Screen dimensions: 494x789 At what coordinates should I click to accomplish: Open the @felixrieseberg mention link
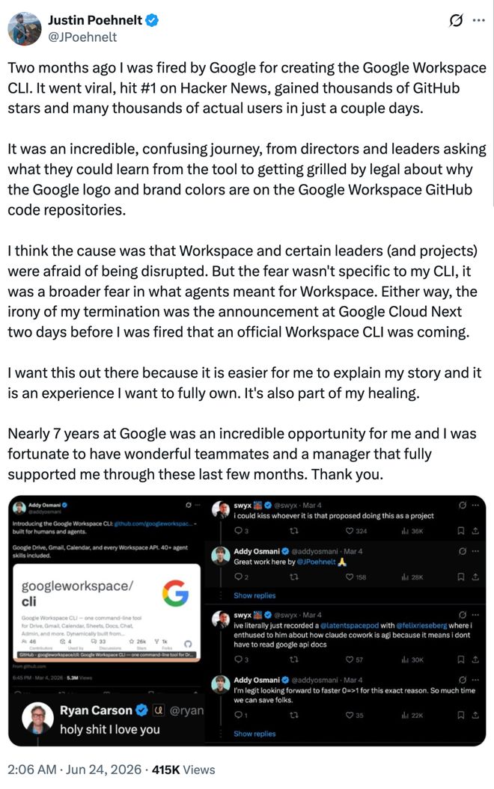[x=421, y=625]
